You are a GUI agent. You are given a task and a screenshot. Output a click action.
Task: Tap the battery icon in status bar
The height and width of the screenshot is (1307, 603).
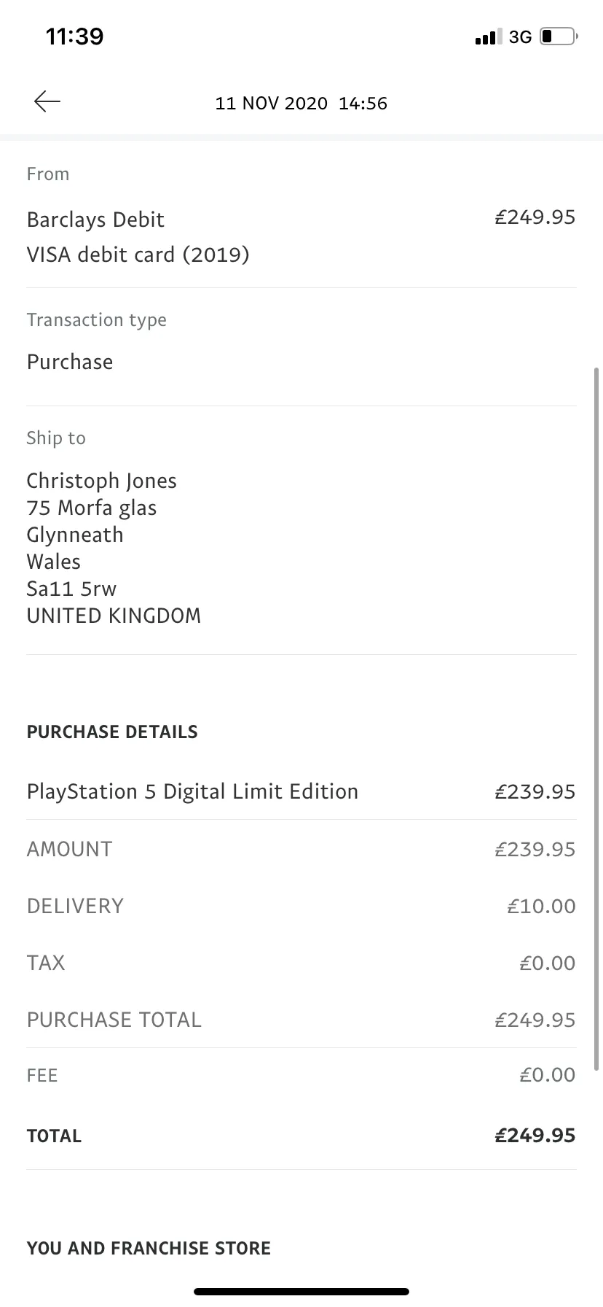(x=559, y=36)
